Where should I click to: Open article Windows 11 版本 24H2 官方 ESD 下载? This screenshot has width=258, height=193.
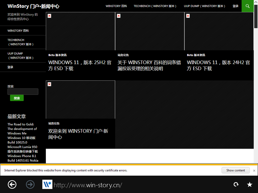pos(218,65)
